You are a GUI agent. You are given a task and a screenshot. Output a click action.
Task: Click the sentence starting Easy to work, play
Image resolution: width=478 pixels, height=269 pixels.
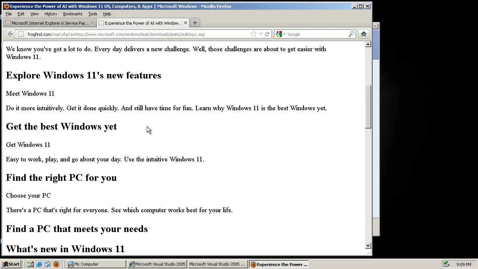click(105, 159)
